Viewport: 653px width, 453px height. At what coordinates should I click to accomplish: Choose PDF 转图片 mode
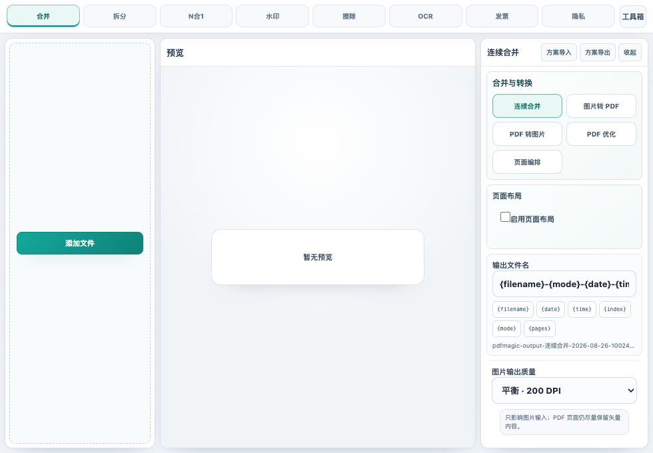(527, 134)
